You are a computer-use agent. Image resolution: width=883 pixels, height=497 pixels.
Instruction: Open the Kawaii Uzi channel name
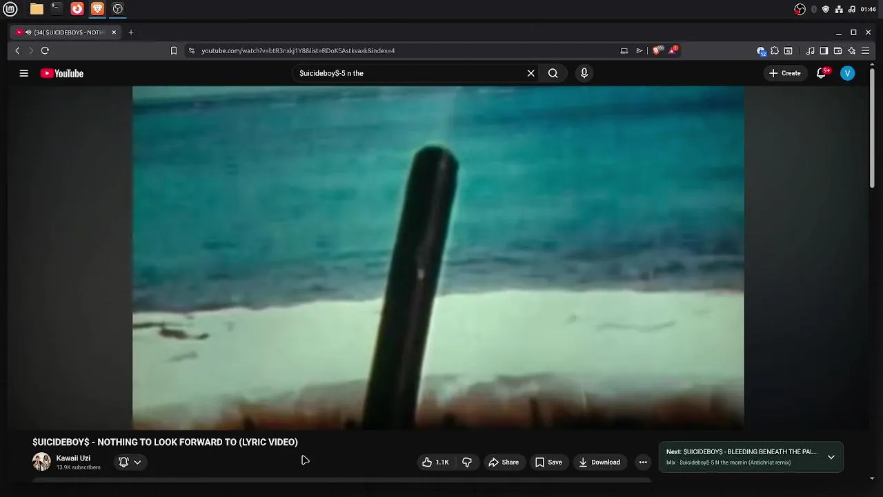(x=73, y=458)
